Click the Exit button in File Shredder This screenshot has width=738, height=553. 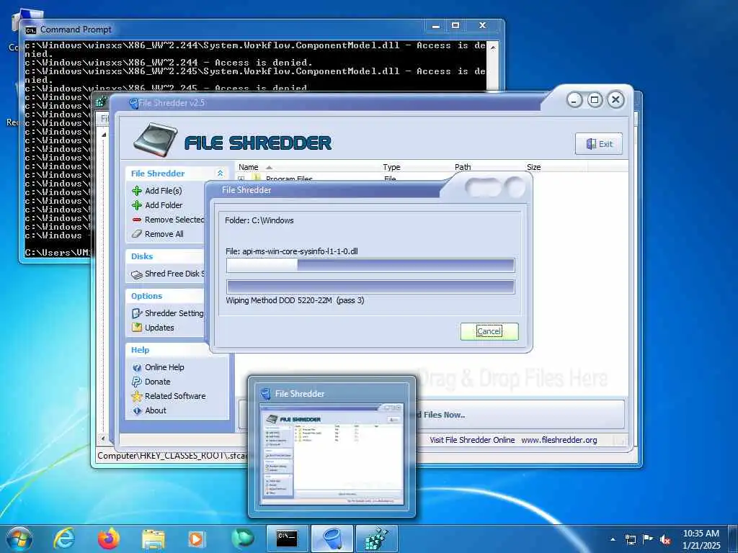pyautogui.click(x=599, y=144)
